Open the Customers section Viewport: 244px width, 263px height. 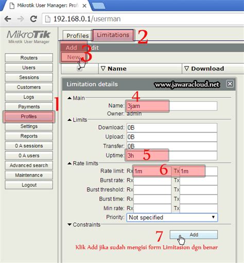point(29,87)
